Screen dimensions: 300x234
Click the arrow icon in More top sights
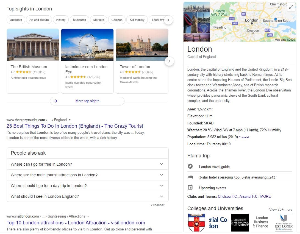point(56,101)
